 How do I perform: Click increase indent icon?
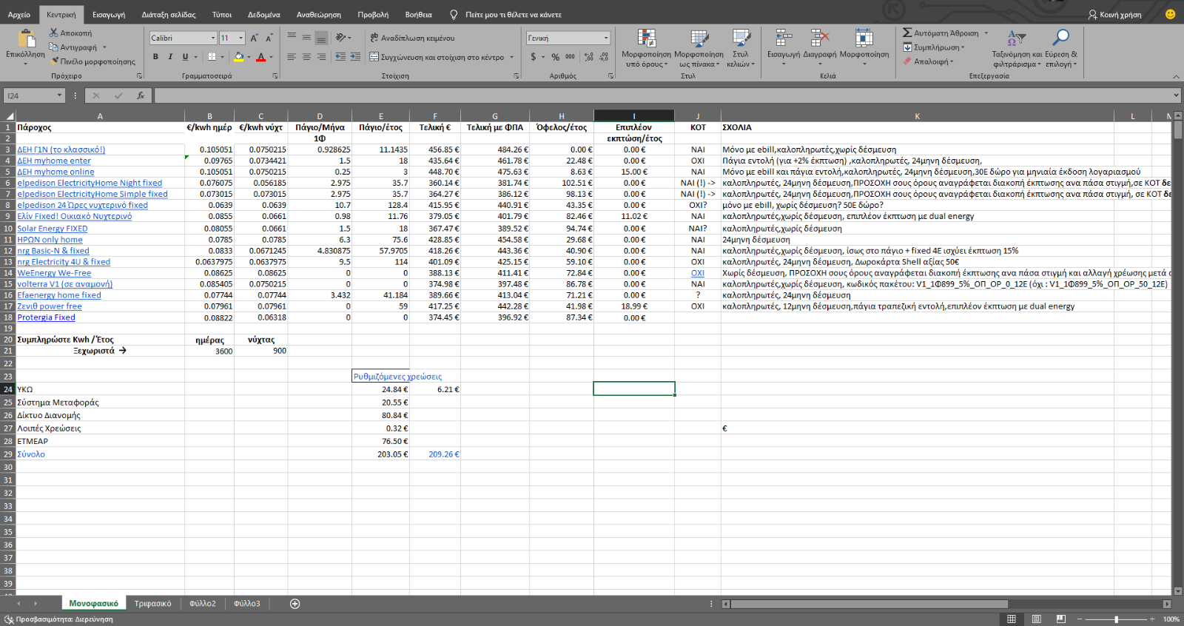point(355,57)
